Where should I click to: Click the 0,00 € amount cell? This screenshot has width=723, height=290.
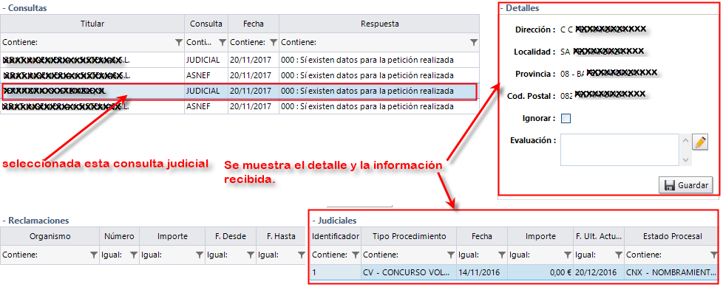point(540,272)
